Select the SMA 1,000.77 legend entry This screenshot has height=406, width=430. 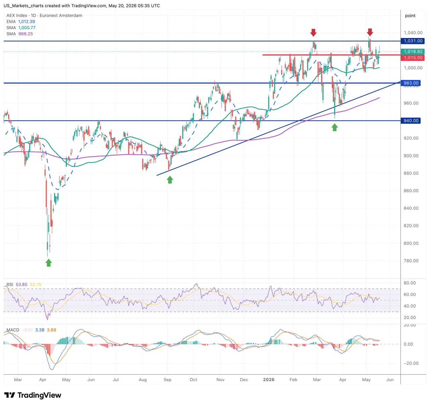click(x=21, y=28)
